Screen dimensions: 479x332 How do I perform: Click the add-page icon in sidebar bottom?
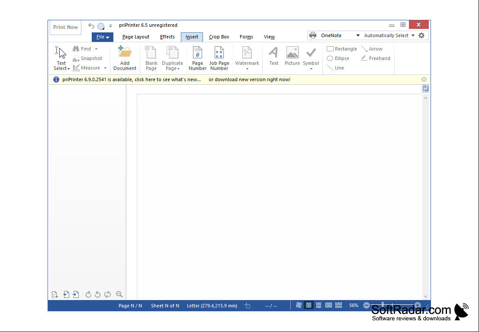tap(55, 294)
